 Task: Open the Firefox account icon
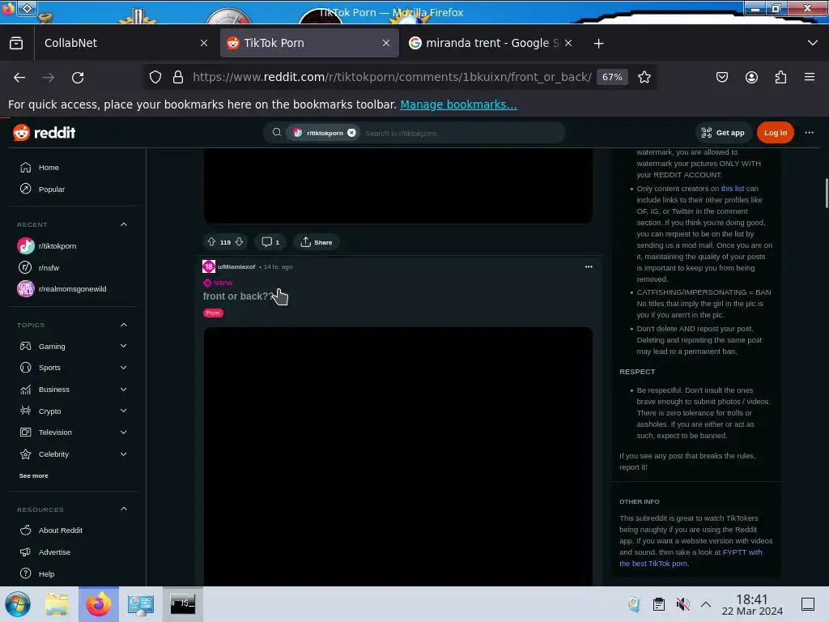coord(751,77)
